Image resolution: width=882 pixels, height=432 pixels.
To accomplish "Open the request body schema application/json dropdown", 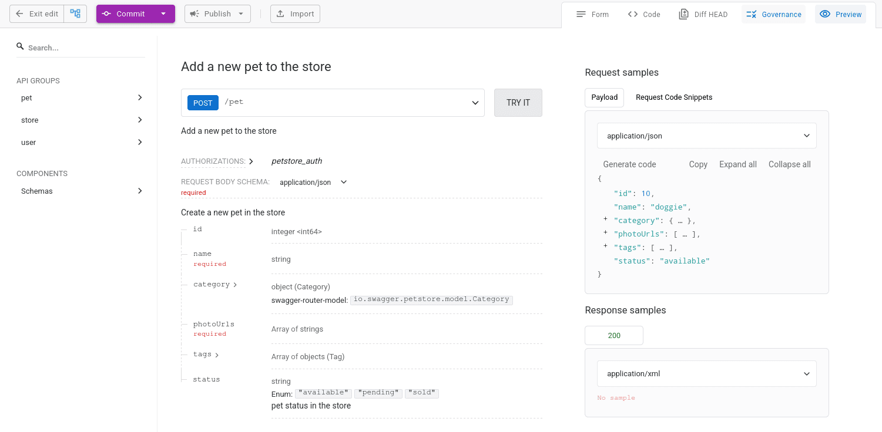I will coord(313,183).
